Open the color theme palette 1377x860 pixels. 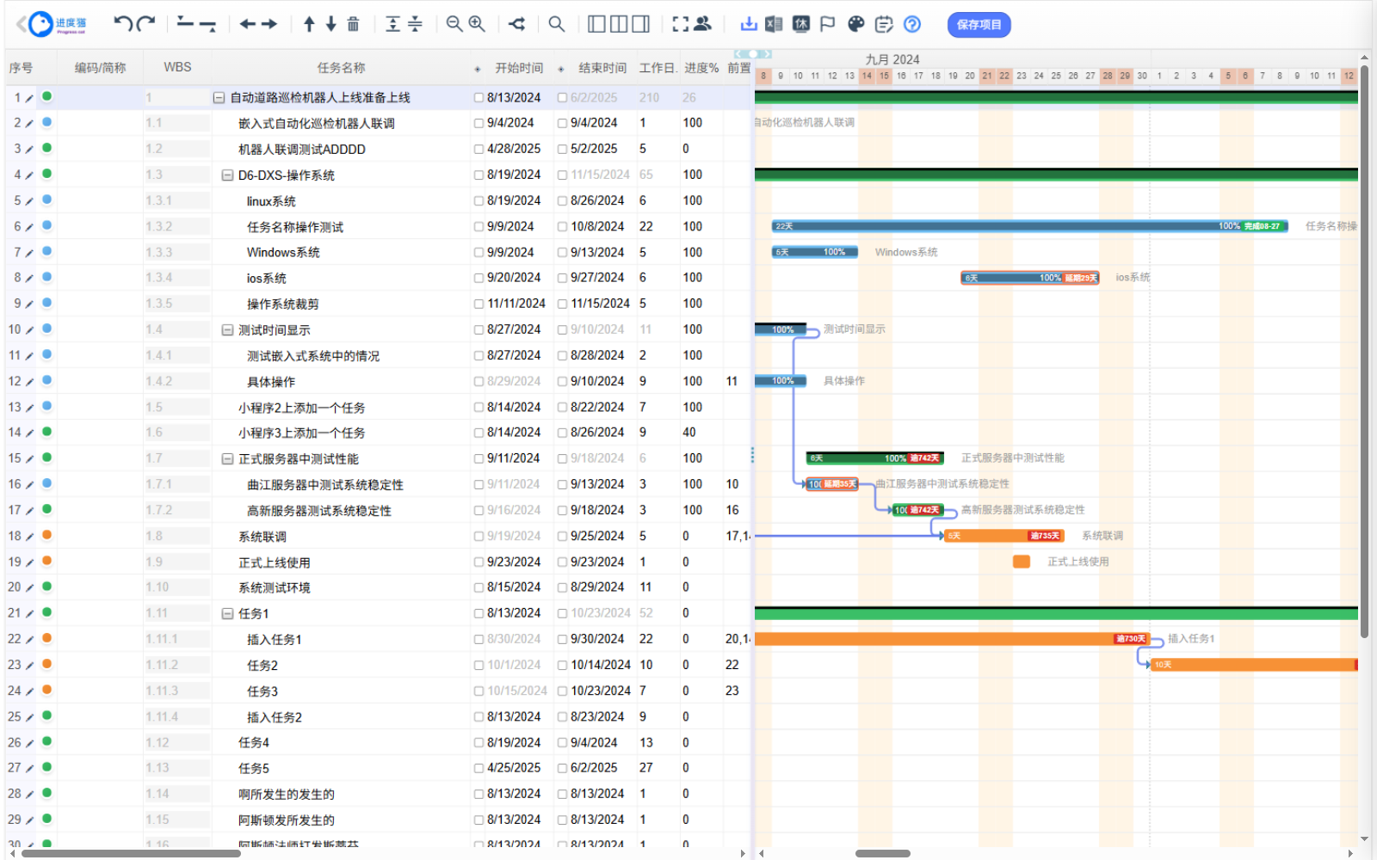pyautogui.click(x=855, y=24)
